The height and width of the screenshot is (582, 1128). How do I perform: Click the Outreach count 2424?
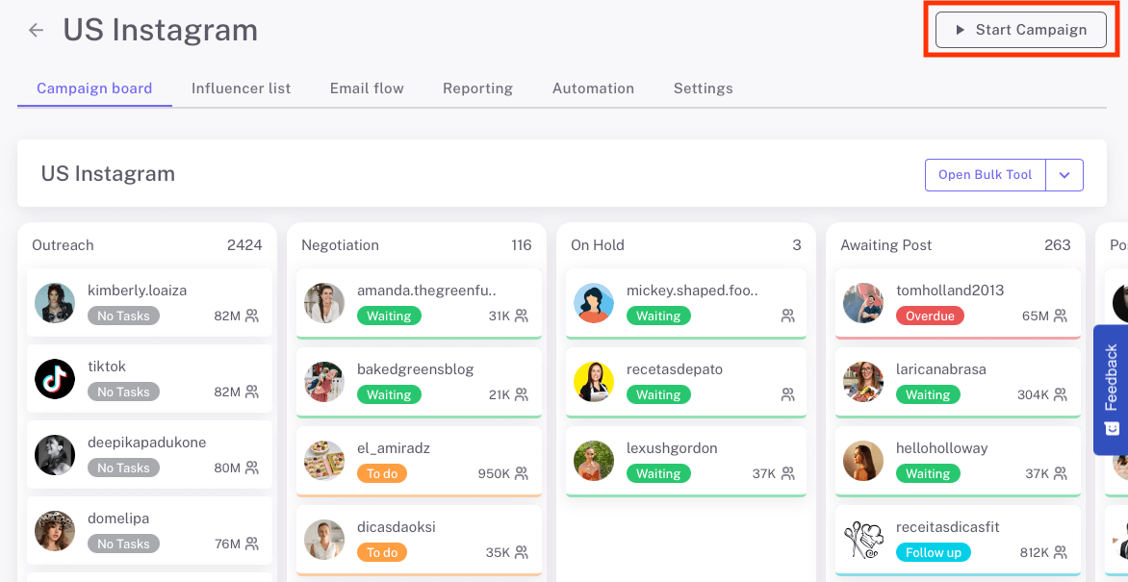pyautogui.click(x=244, y=244)
